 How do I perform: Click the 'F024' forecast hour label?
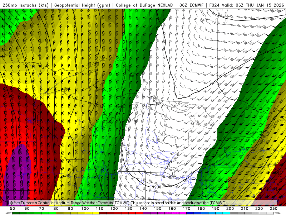pyautogui.click(x=214, y=5)
